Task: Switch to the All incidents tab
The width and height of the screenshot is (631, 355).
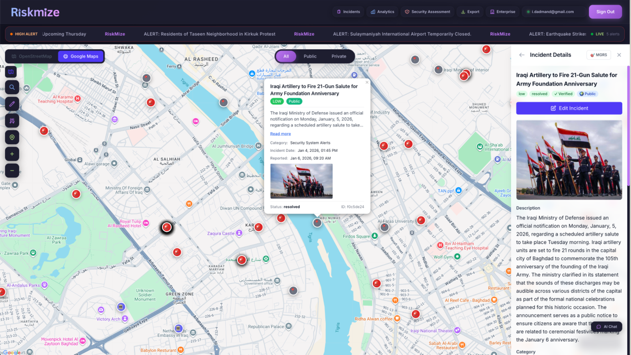Action: click(x=286, y=56)
